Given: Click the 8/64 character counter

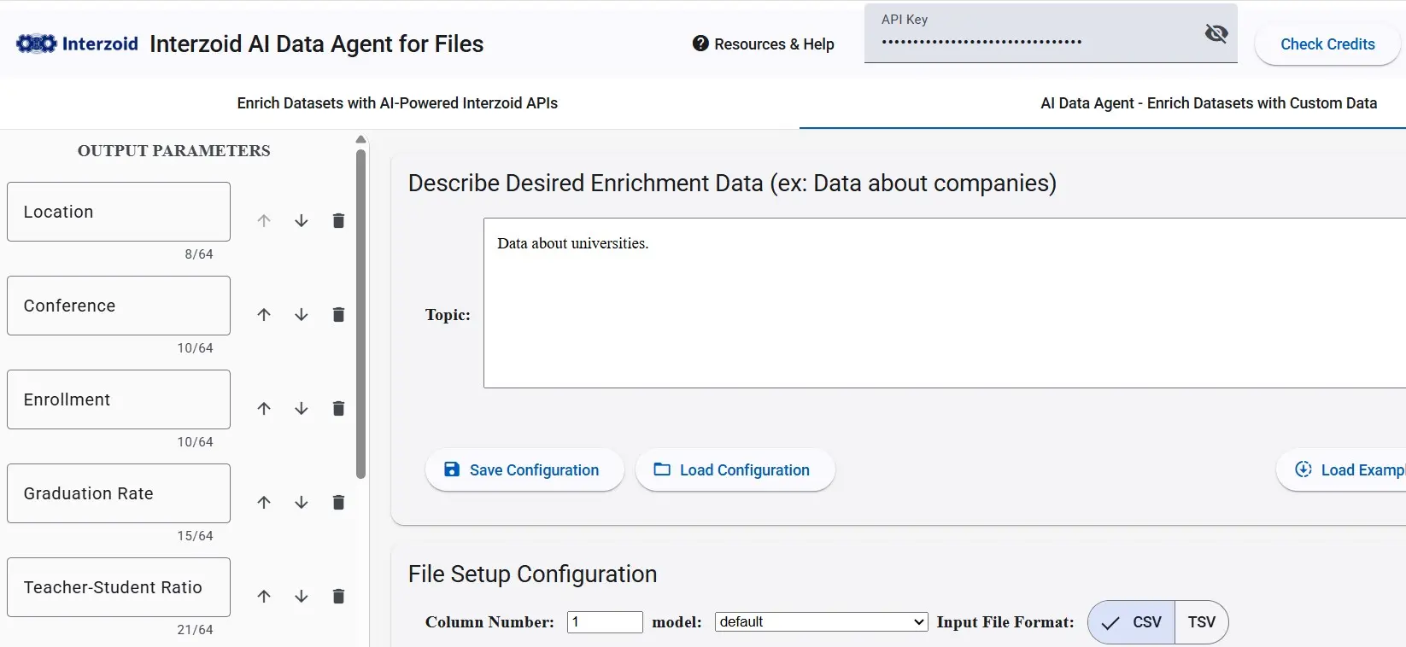Looking at the screenshot, I should 199,254.
